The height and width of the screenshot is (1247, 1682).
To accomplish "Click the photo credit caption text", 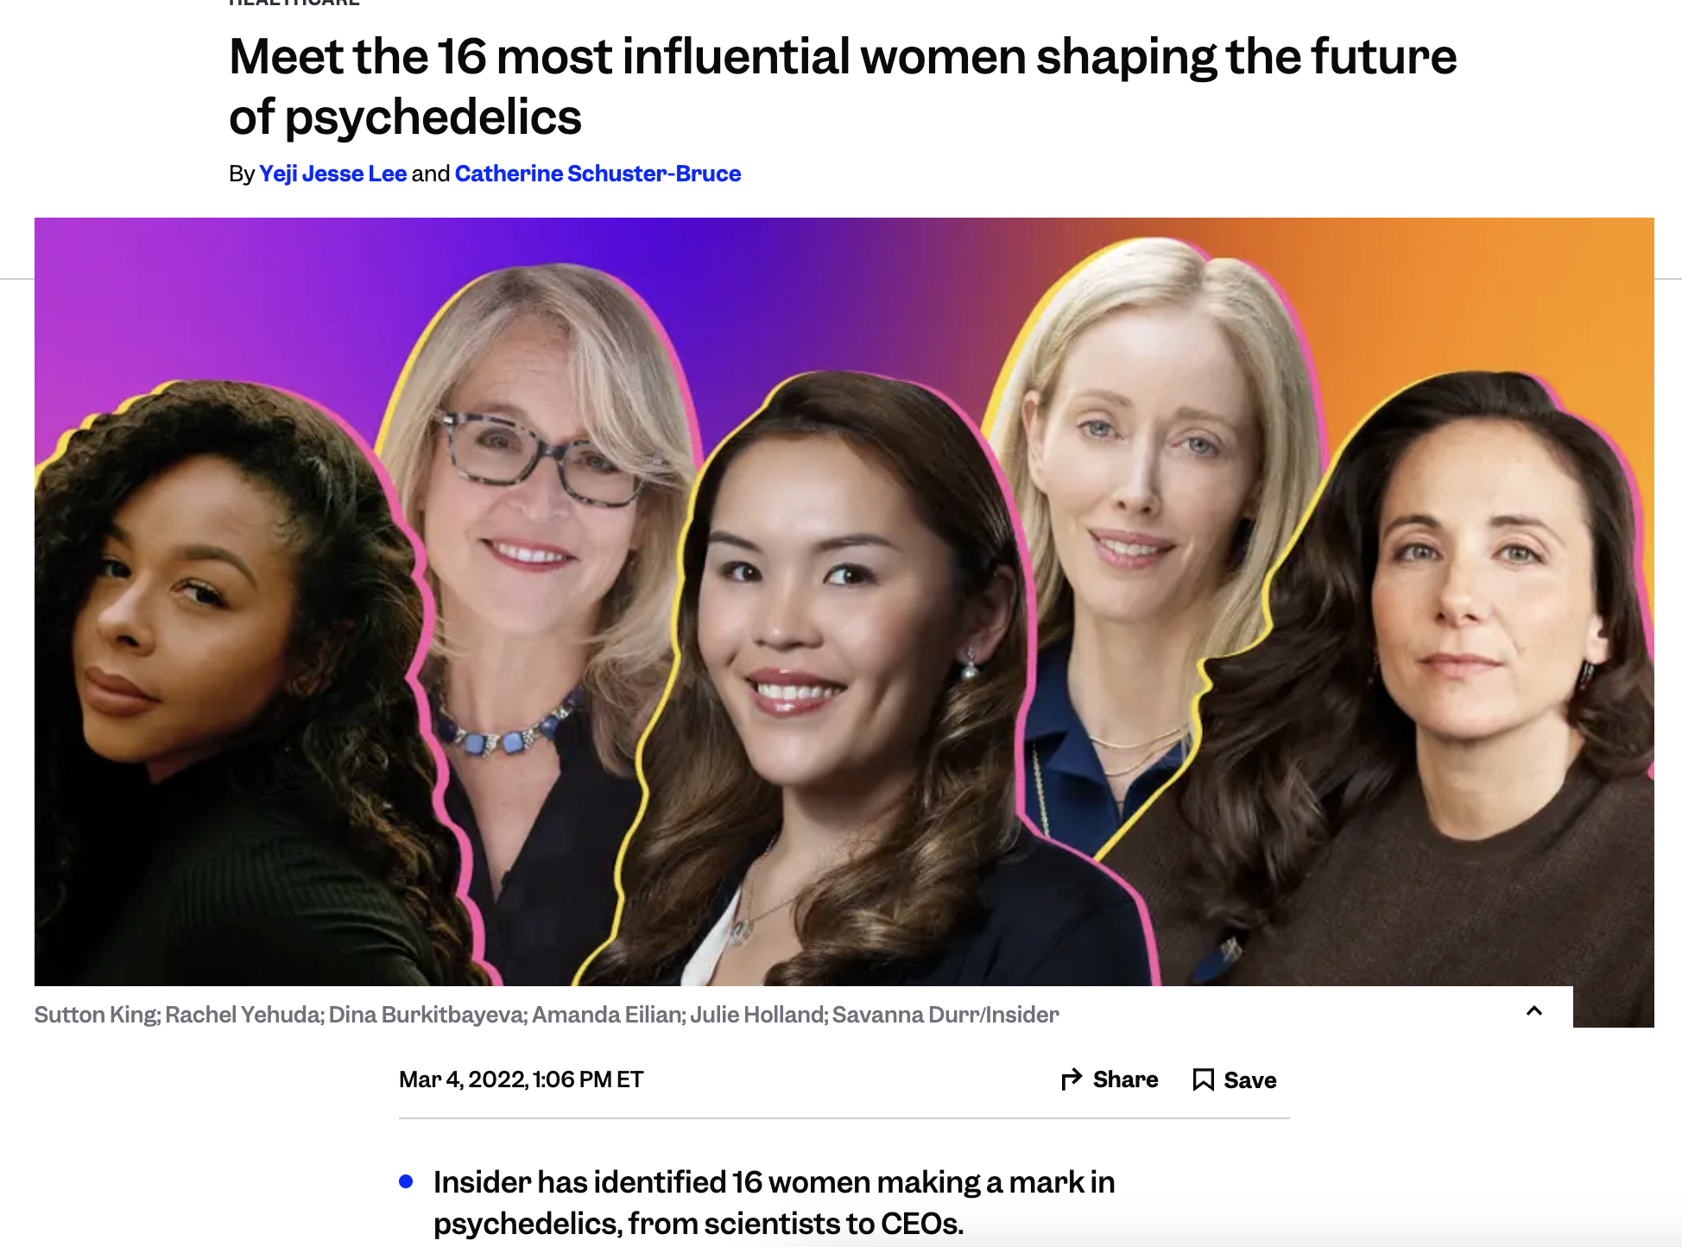I will (547, 1015).
